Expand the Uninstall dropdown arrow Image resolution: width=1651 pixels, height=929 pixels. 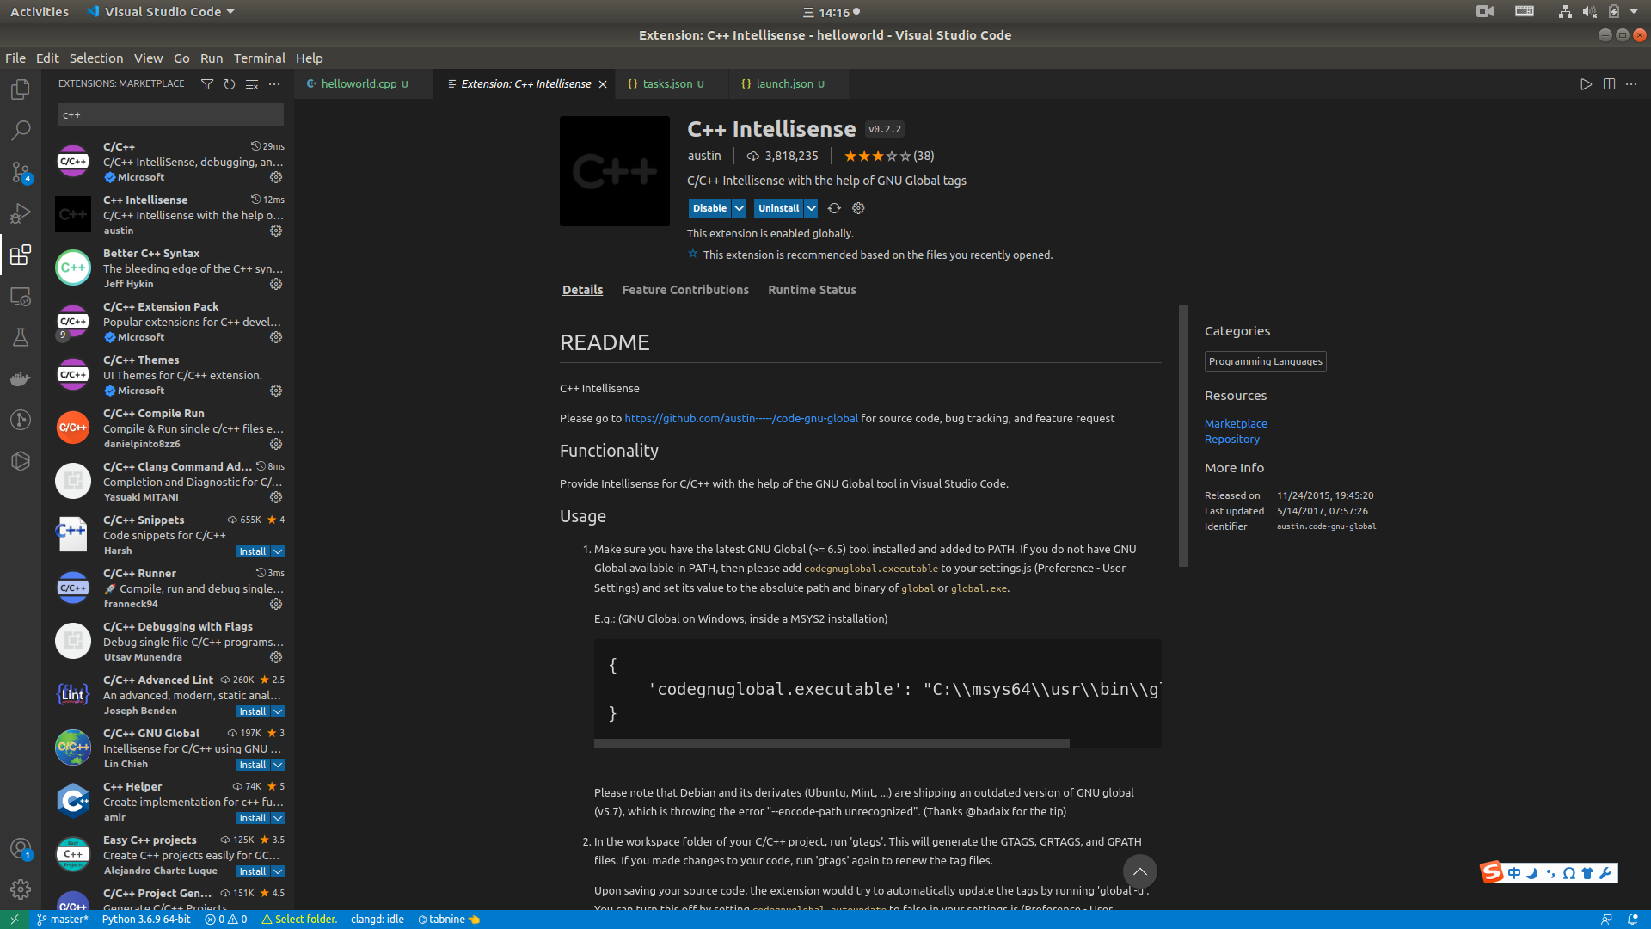click(811, 208)
